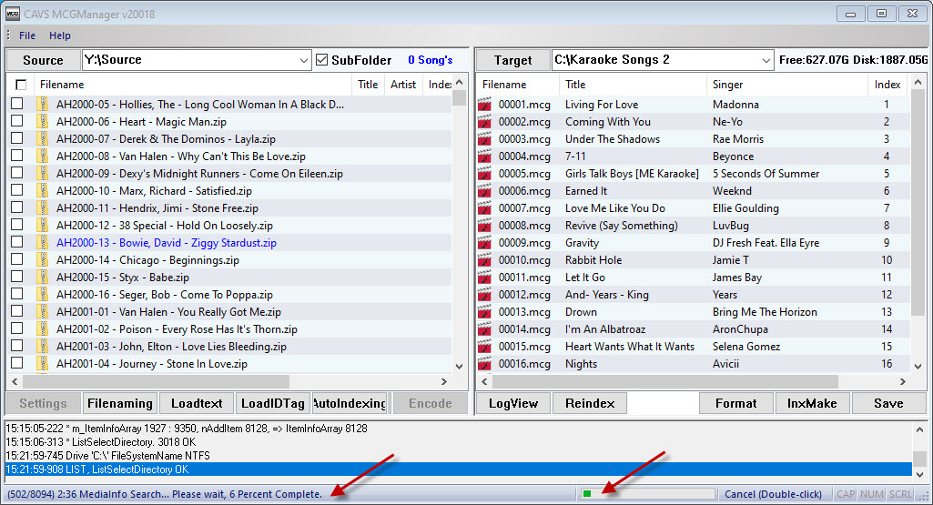The image size is (933, 505).
Task: Click the Filenaming button
Action: [x=119, y=403]
